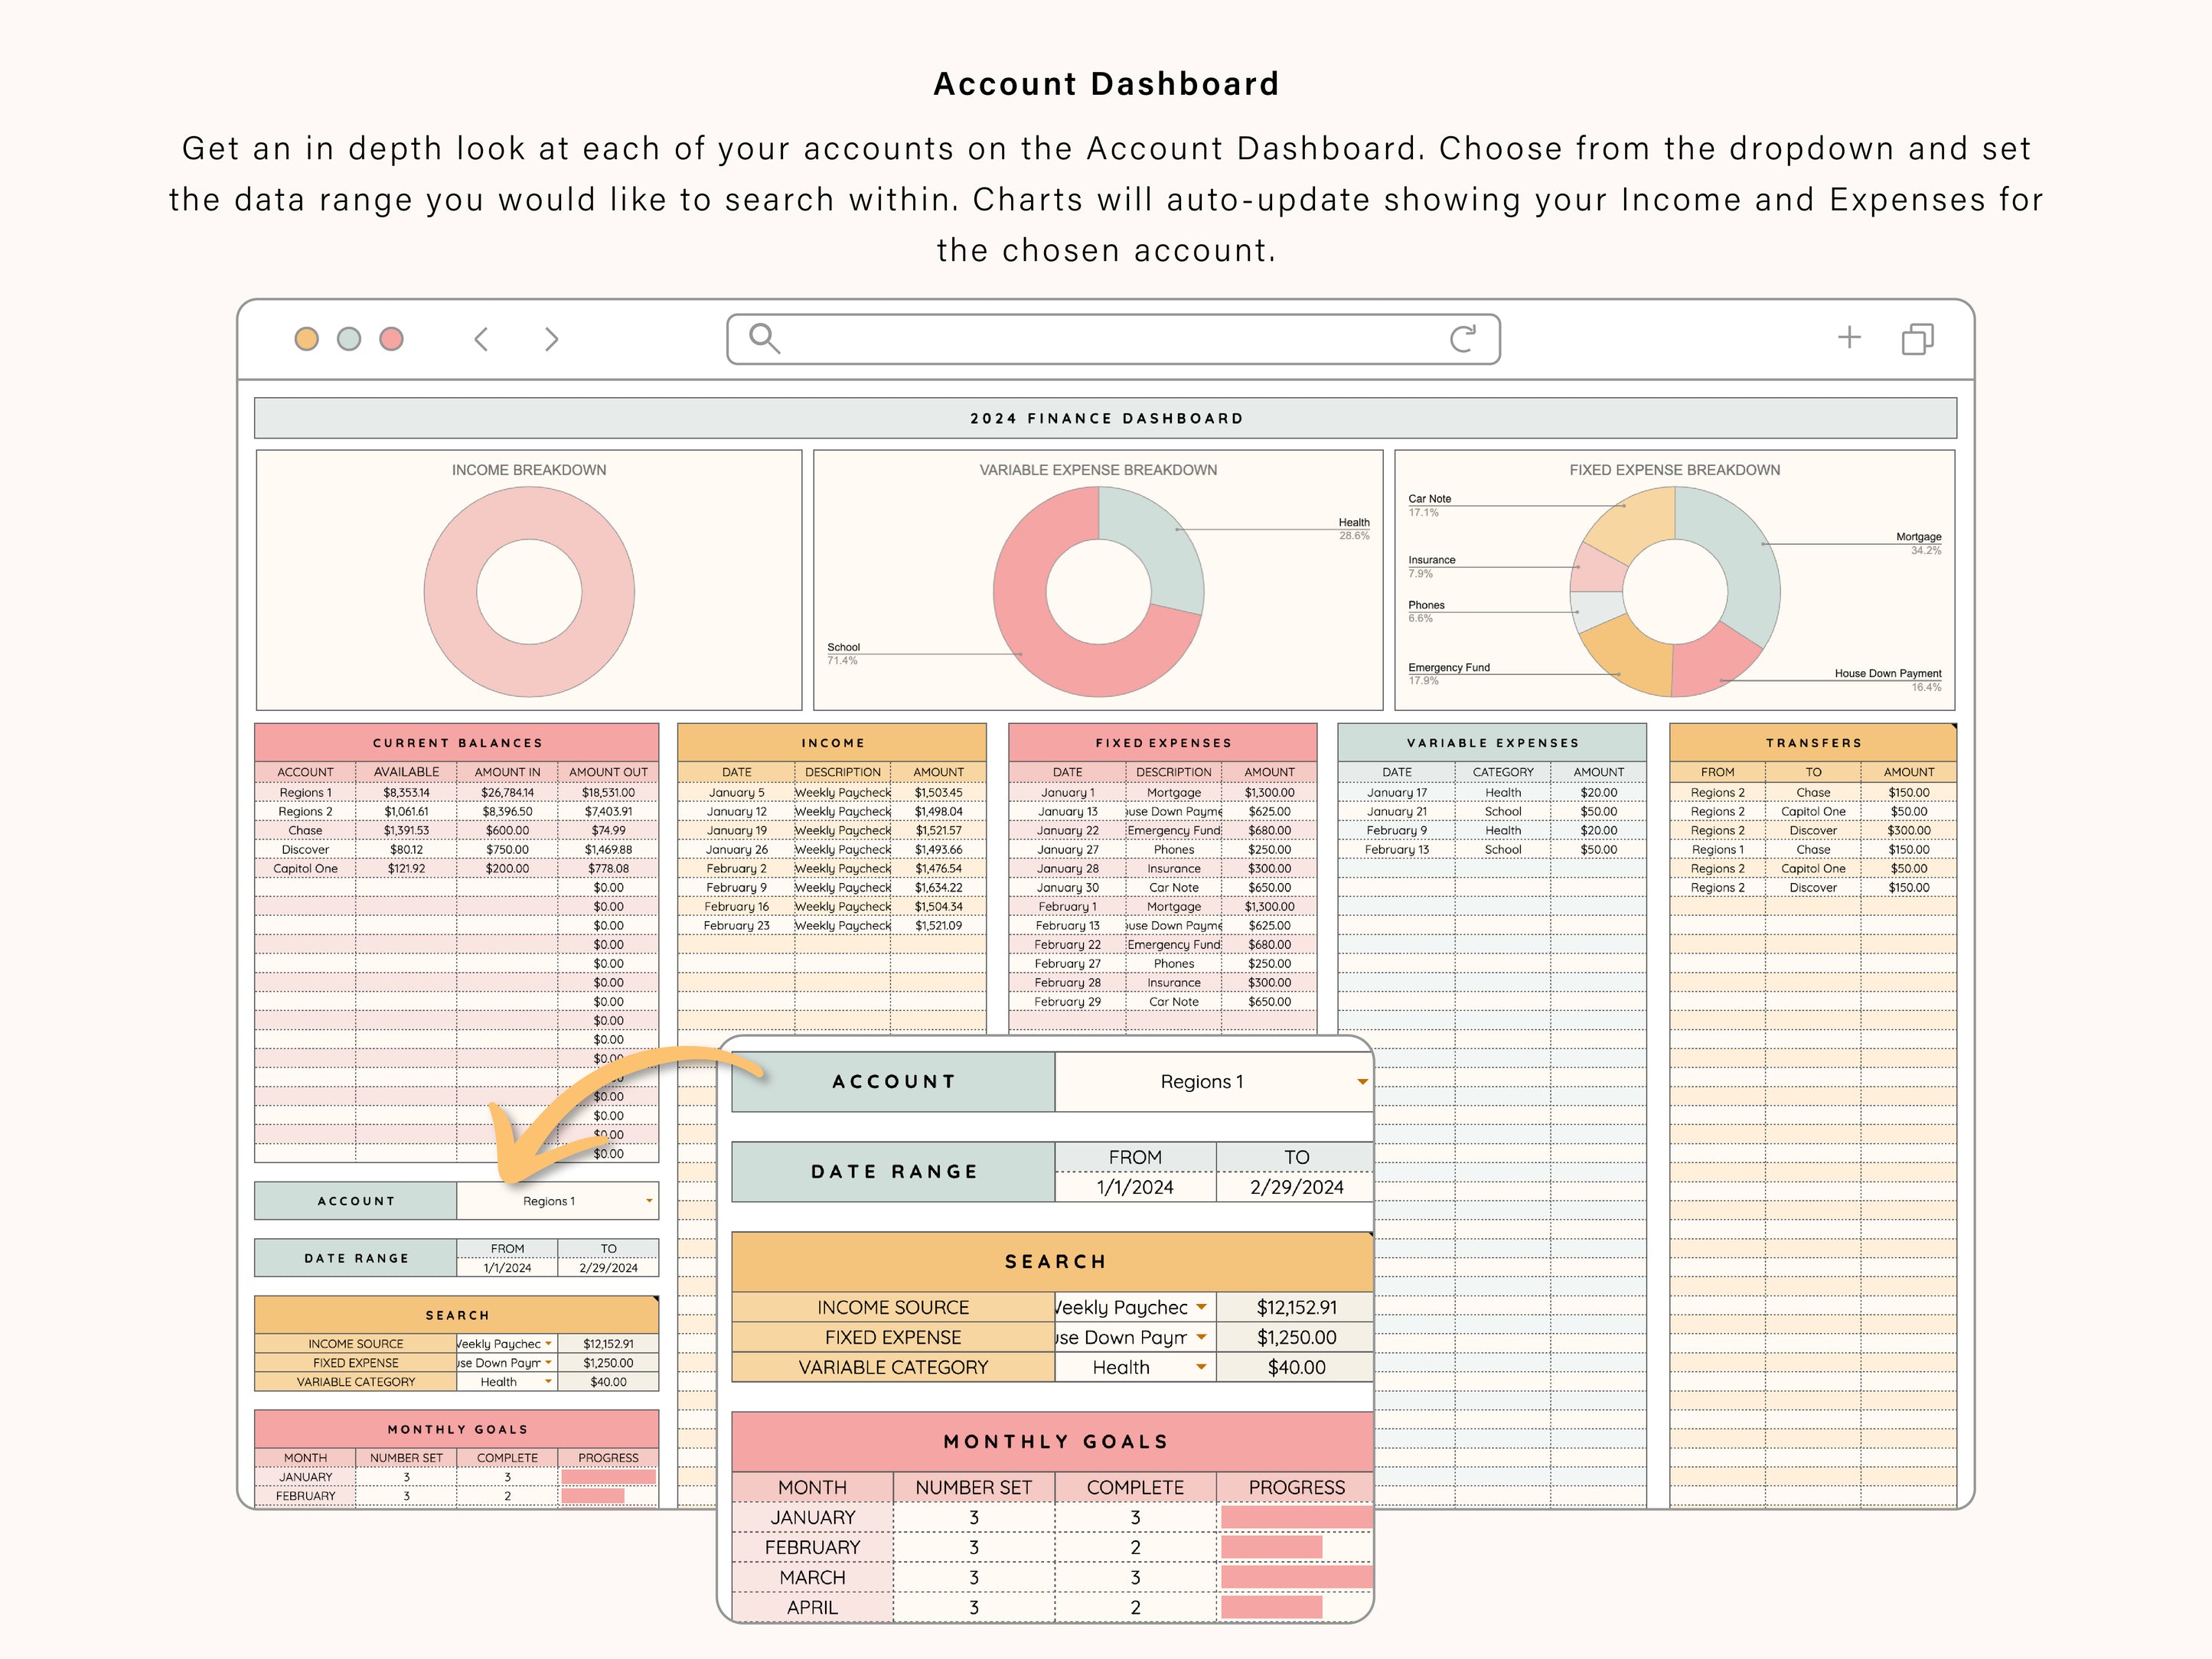This screenshot has height=1659, width=2212.
Task: Click the $12,152.91 Income Source total cell
Action: click(1296, 1307)
